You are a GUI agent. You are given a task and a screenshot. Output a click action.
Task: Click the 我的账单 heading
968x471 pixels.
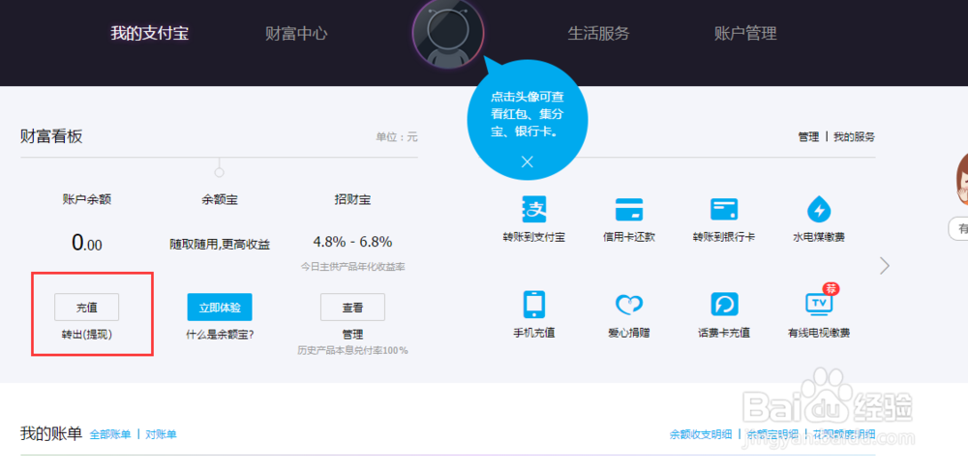[51, 434]
